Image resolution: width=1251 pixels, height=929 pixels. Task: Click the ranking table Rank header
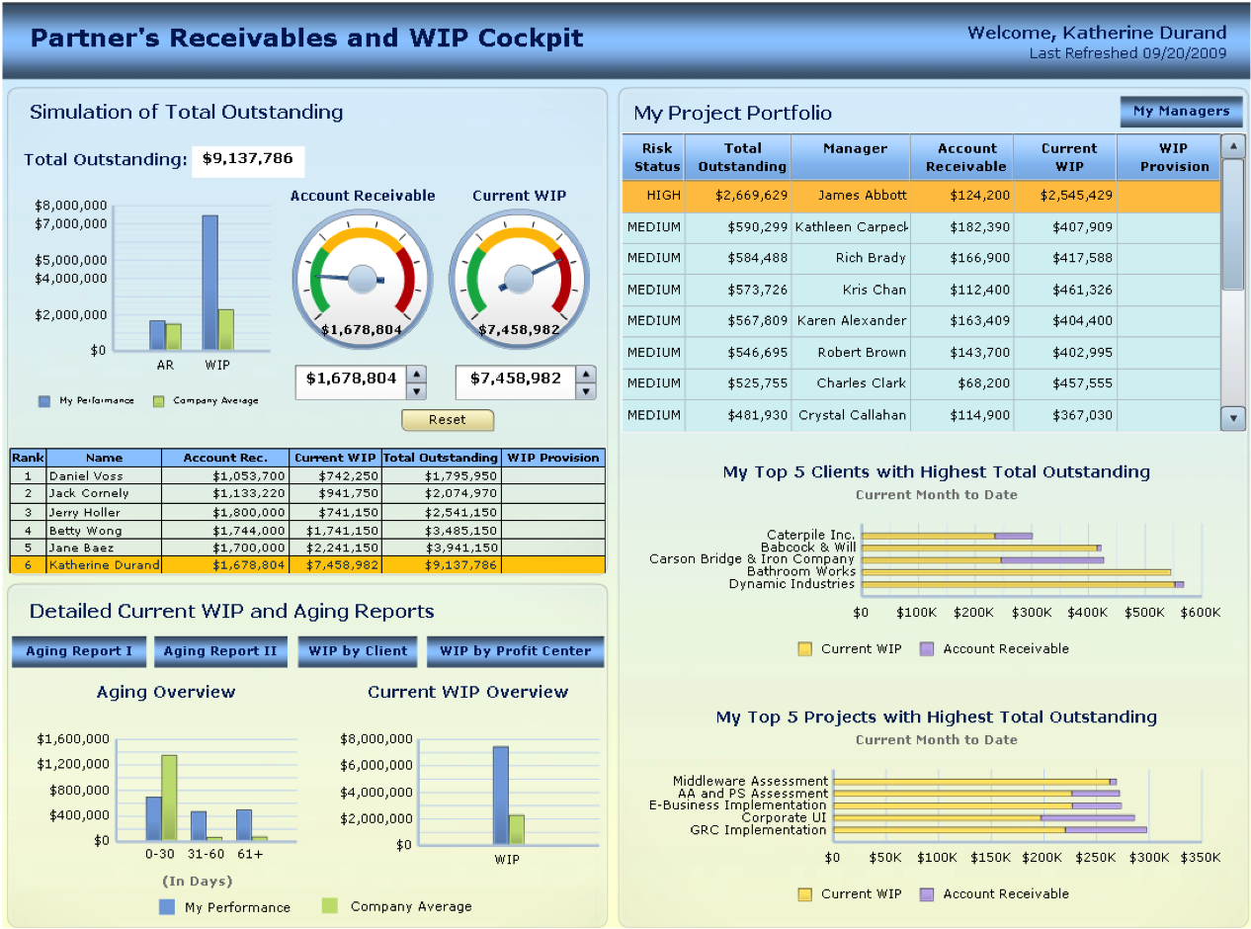pyautogui.click(x=28, y=458)
